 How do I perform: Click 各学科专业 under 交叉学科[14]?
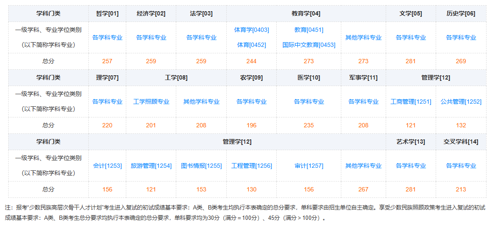click(461, 165)
